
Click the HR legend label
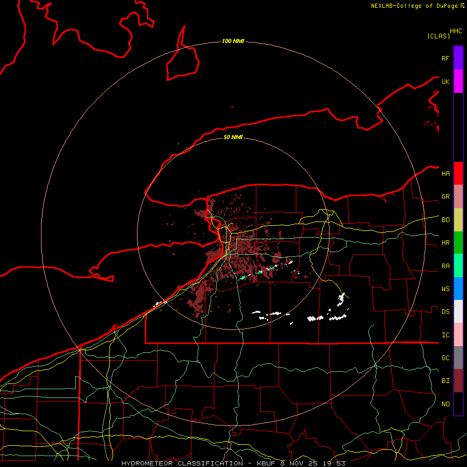point(445,243)
